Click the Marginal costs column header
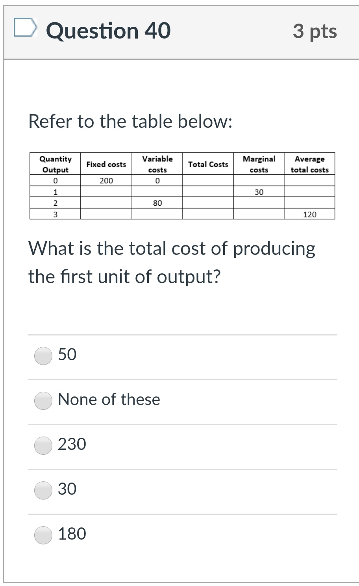This screenshot has width=359, height=586. click(259, 164)
